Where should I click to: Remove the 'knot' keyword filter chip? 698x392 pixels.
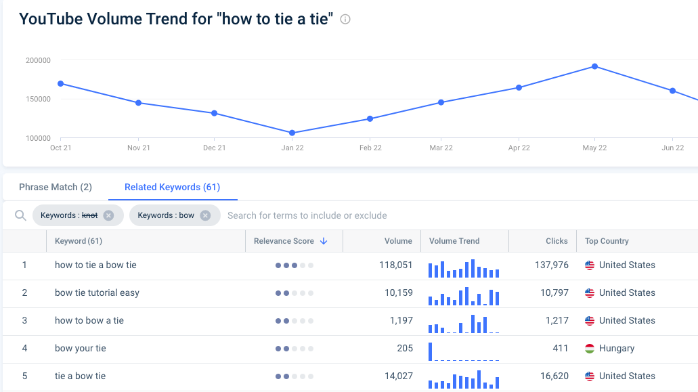pyautogui.click(x=108, y=215)
